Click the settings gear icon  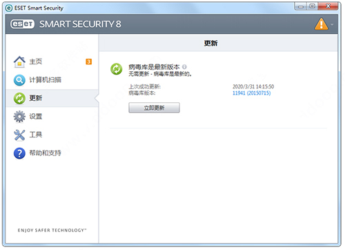[19, 117]
